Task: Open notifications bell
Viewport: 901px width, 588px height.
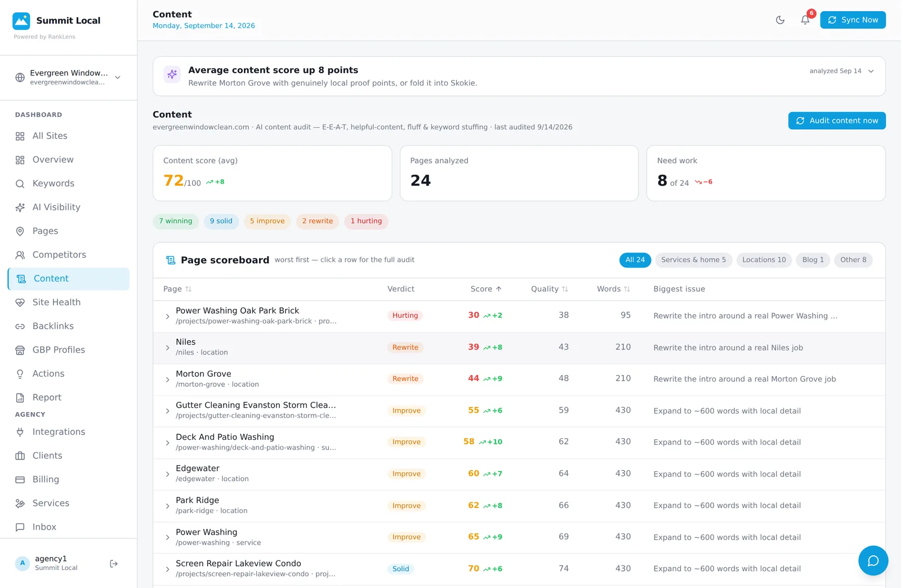Action: point(805,20)
